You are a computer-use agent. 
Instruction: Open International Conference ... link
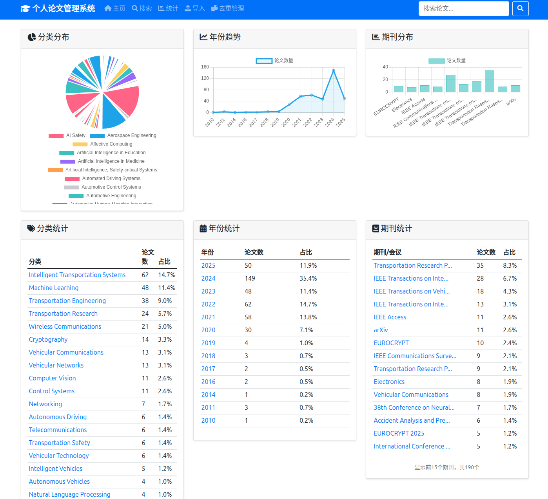[x=412, y=447]
